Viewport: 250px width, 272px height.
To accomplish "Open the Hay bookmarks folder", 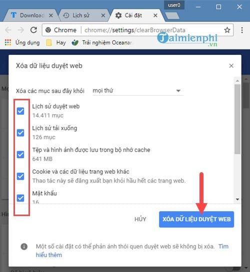I will 56,43.
